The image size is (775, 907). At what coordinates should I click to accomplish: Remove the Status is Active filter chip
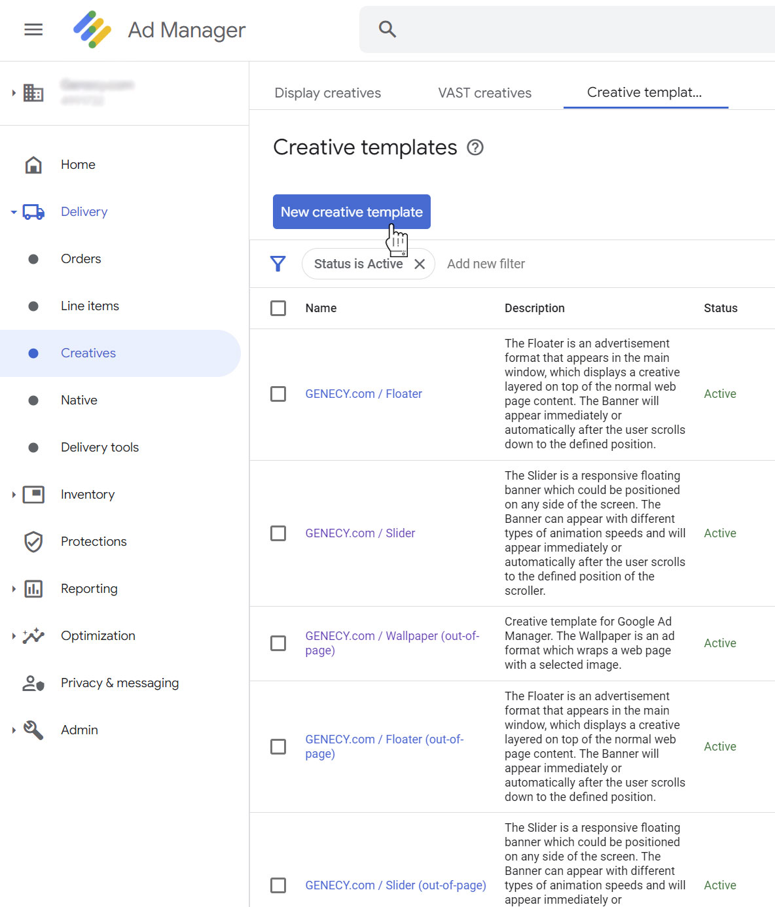click(x=421, y=264)
